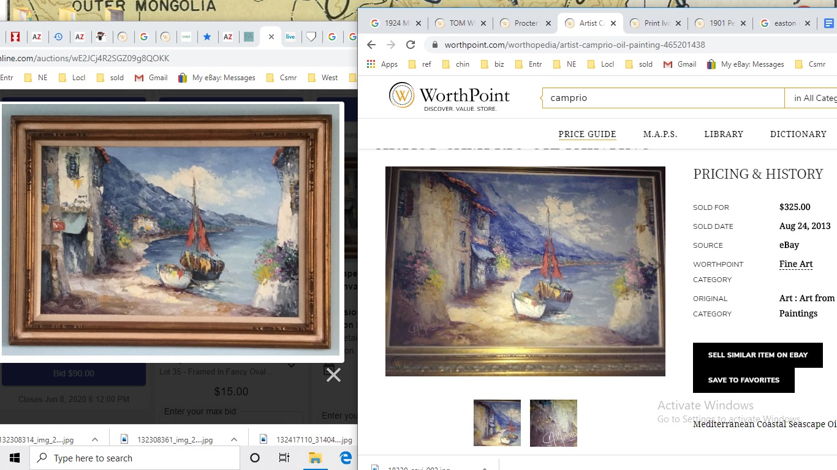
Task: Close the '1924 M' Google tab
Action: click(x=419, y=23)
